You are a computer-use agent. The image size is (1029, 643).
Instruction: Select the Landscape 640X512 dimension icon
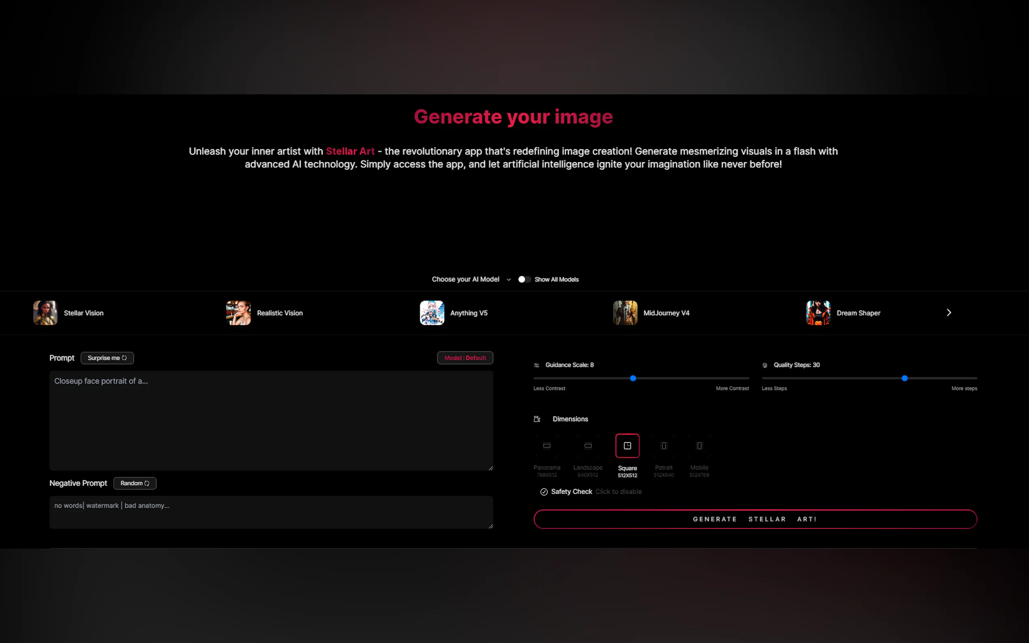588,446
